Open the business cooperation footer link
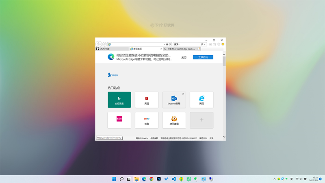 [x=203, y=138]
